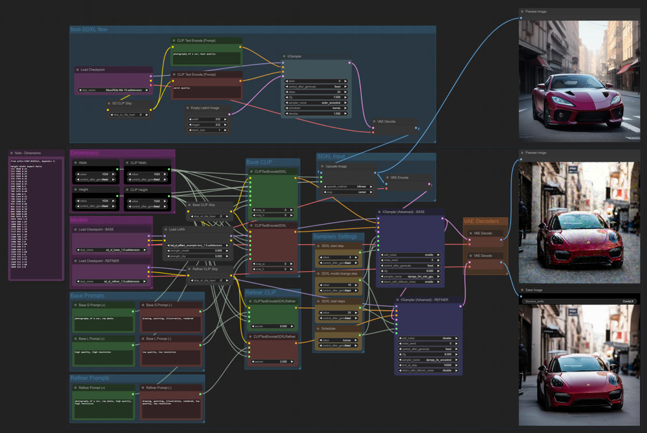Open the sampler_name dropdown showing euler_ancestral
This screenshot has width=647, height=433.
(316, 102)
